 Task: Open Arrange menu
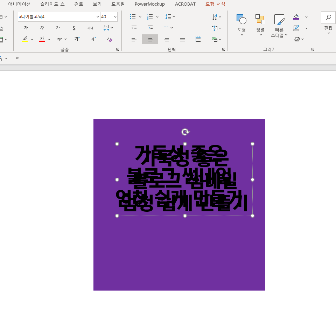pos(260,25)
